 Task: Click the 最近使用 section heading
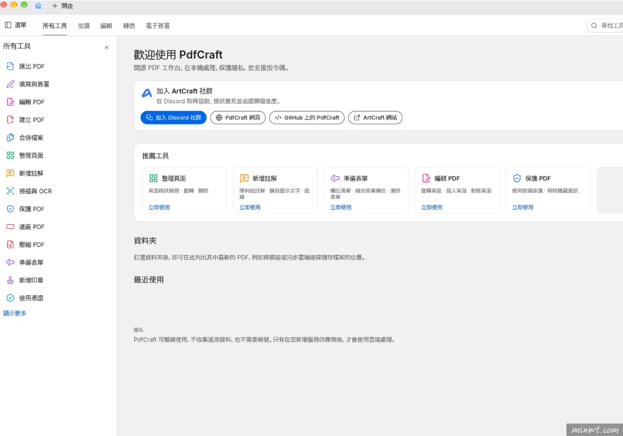coord(149,280)
